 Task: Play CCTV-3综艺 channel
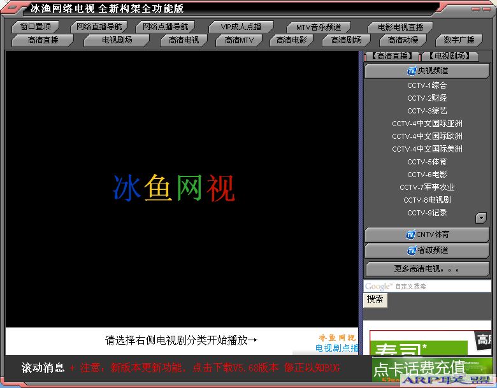[427, 111]
